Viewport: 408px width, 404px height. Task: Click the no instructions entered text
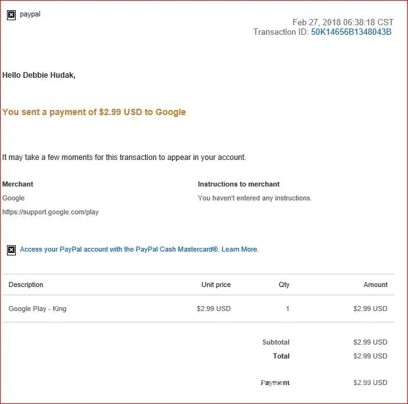click(255, 198)
